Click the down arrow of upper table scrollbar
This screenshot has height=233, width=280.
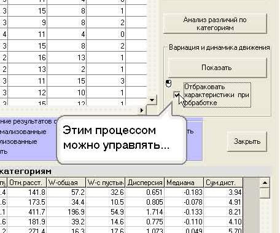[152, 100]
